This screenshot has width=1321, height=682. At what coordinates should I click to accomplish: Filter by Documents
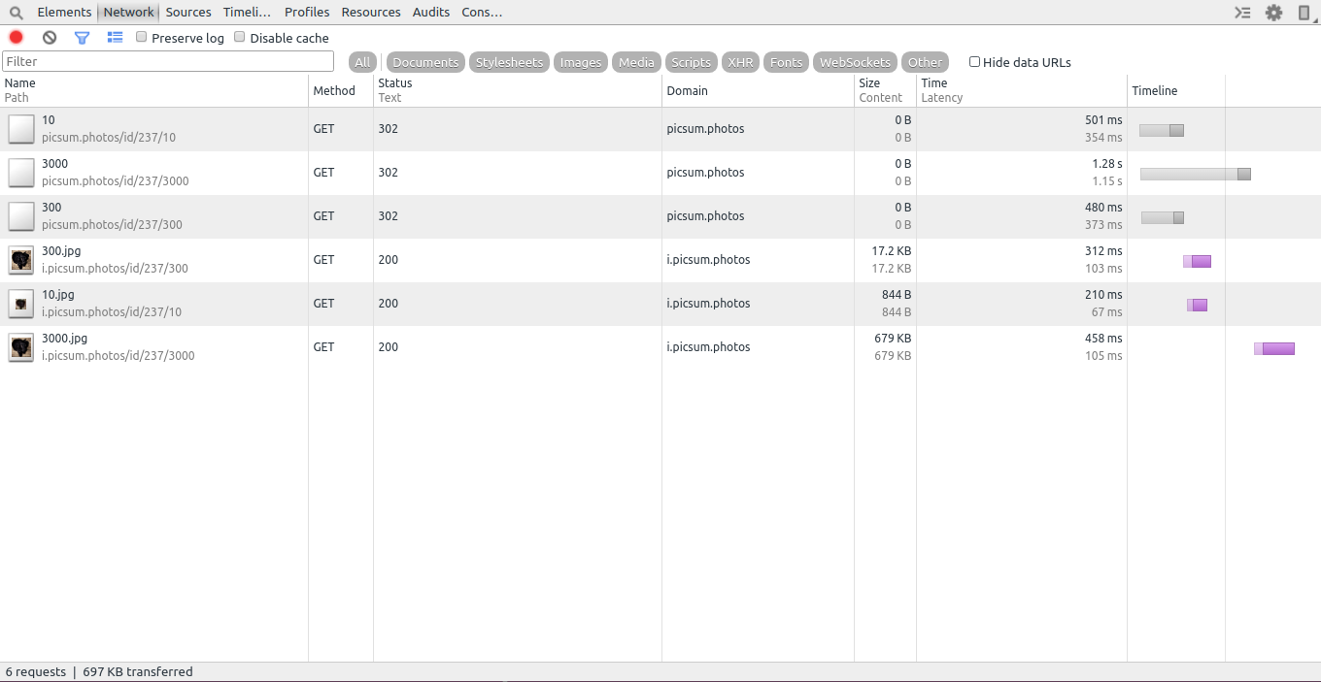pos(425,62)
